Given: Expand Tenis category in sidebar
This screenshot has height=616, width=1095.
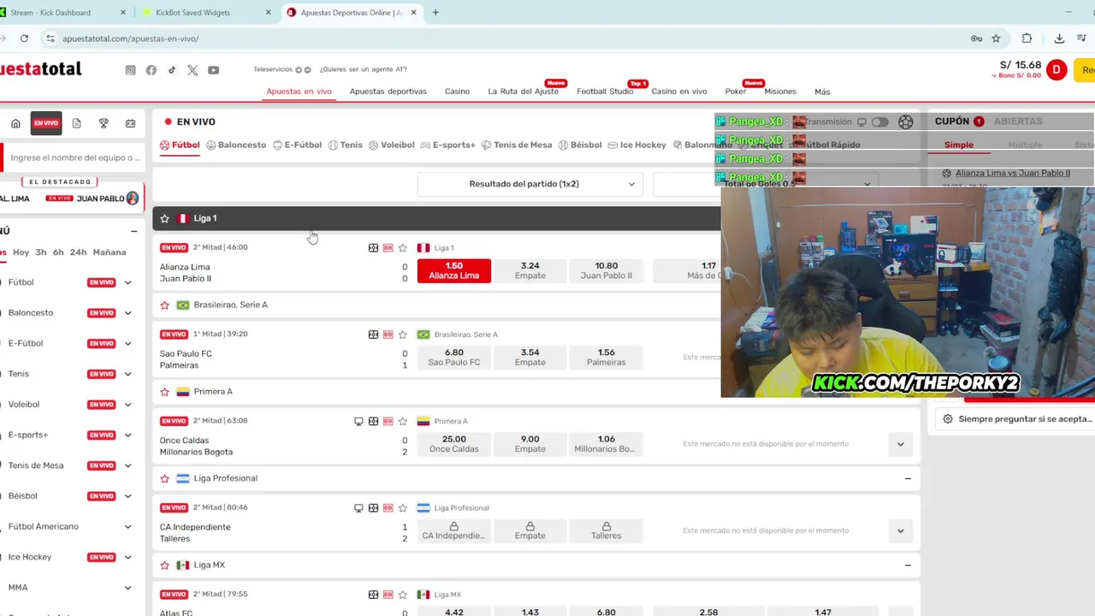Looking at the screenshot, I should click(127, 374).
